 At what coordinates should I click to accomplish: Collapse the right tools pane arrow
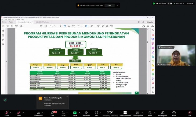tap(149, 61)
